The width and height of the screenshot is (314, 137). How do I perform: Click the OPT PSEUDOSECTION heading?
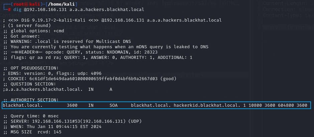(34, 68)
